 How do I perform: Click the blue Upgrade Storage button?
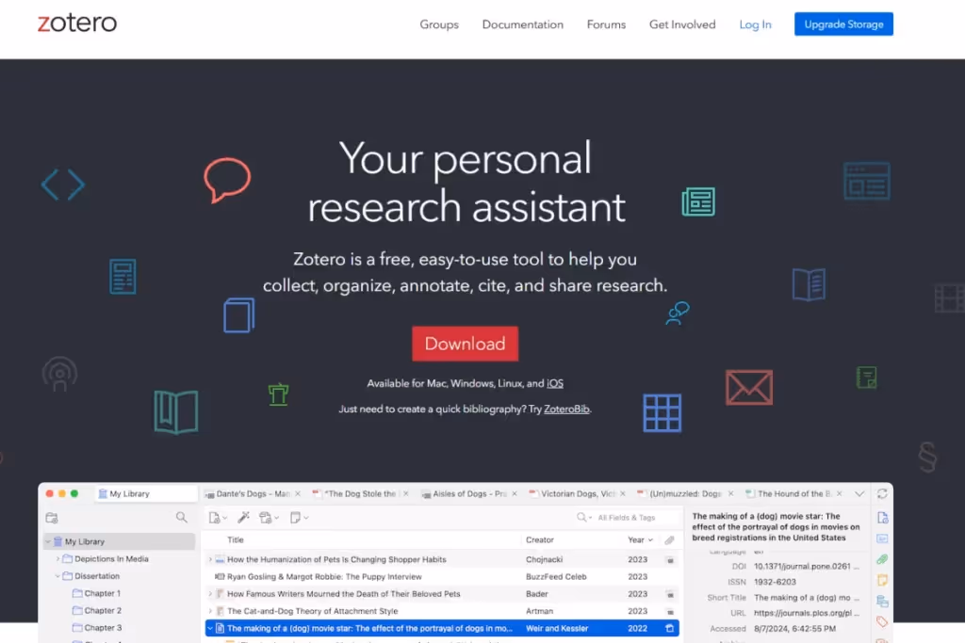point(843,24)
